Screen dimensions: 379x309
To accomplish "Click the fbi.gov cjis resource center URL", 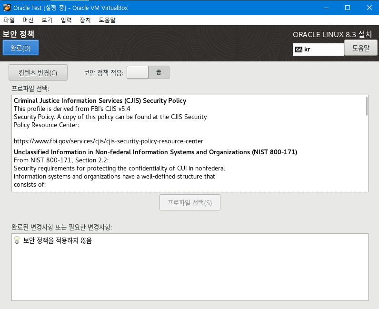I will click(x=108, y=141).
